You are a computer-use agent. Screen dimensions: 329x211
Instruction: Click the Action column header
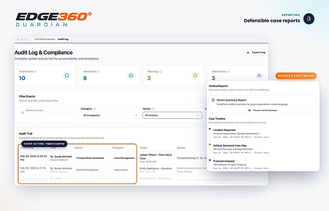tap(78, 148)
